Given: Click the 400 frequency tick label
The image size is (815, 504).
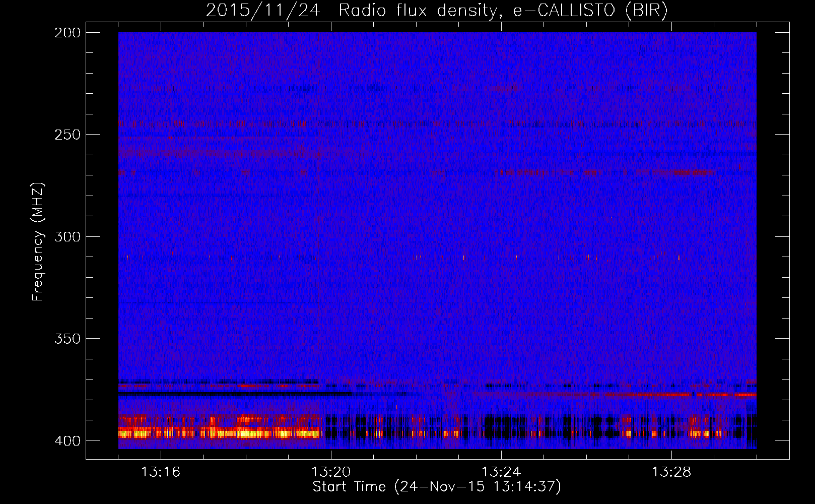Looking at the screenshot, I should [67, 441].
